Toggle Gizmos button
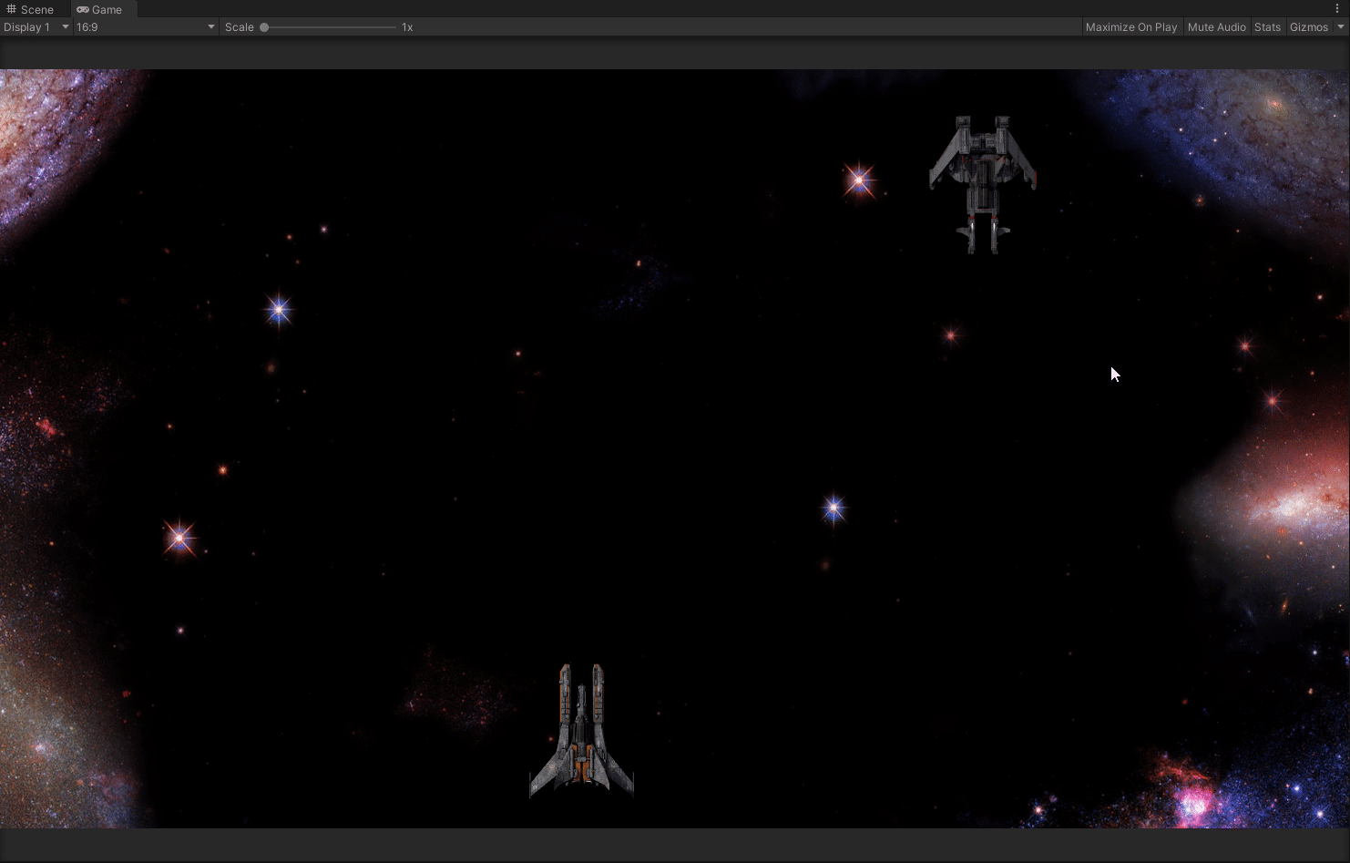The height and width of the screenshot is (863, 1350). pyautogui.click(x=1309, y=27)
